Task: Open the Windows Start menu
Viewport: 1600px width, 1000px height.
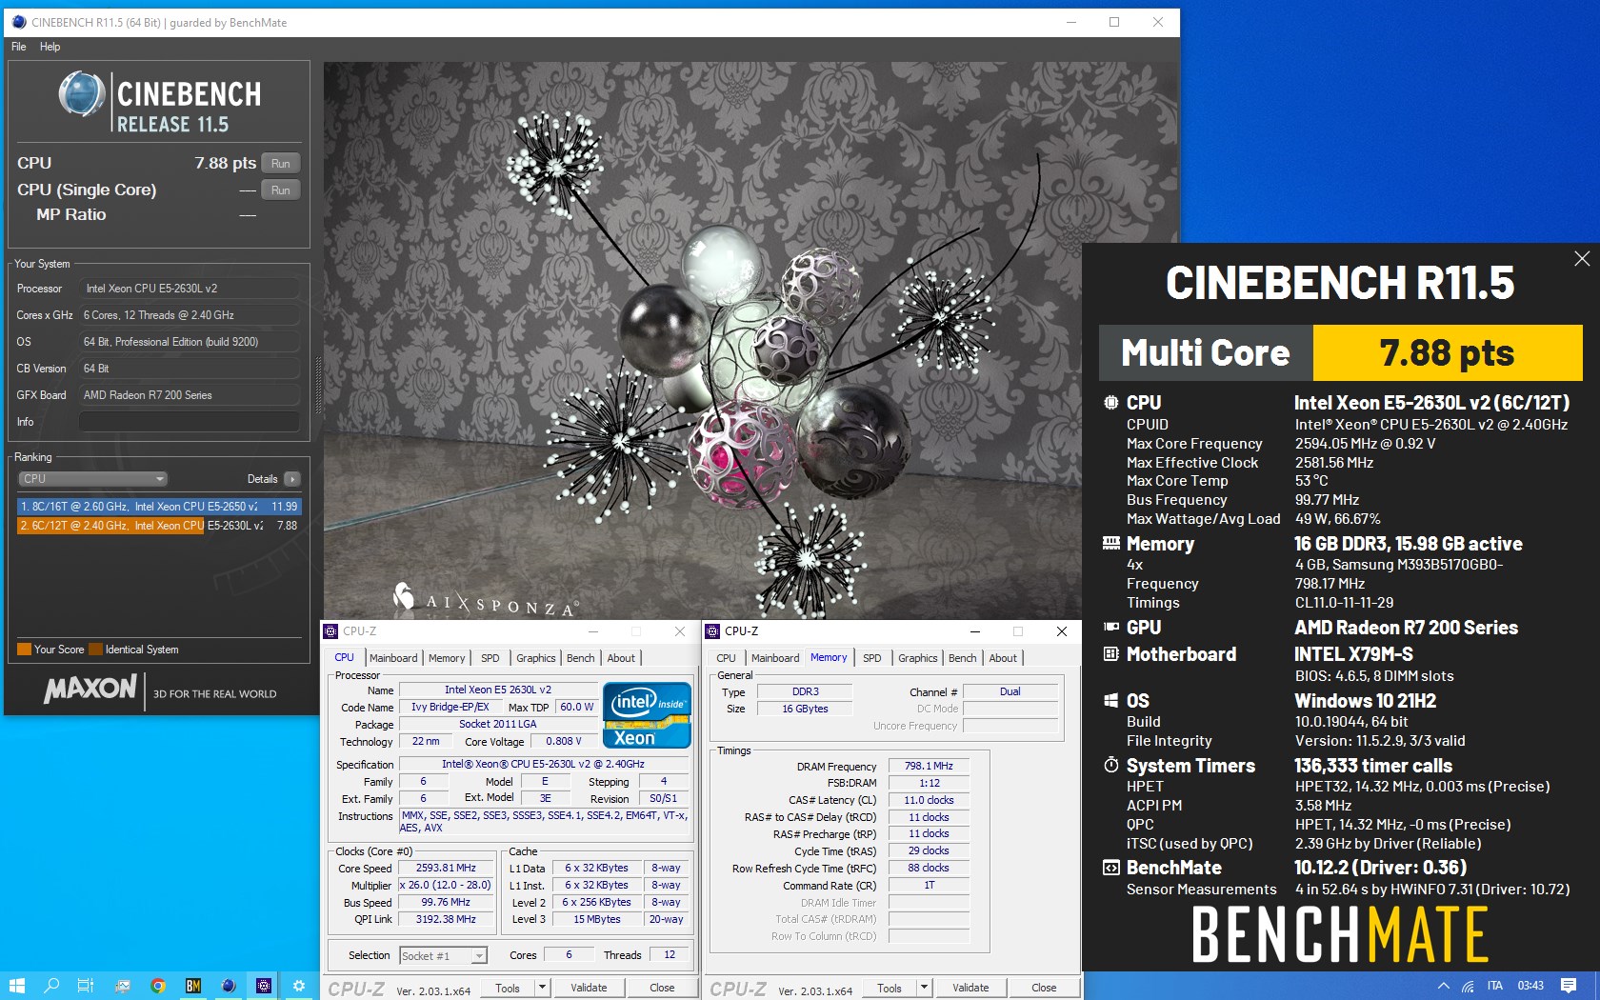Action: coord(15,986)
